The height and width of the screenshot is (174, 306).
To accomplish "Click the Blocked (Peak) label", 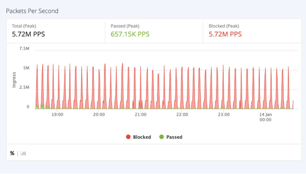I will pyautogui.click(x=224, y=26).
